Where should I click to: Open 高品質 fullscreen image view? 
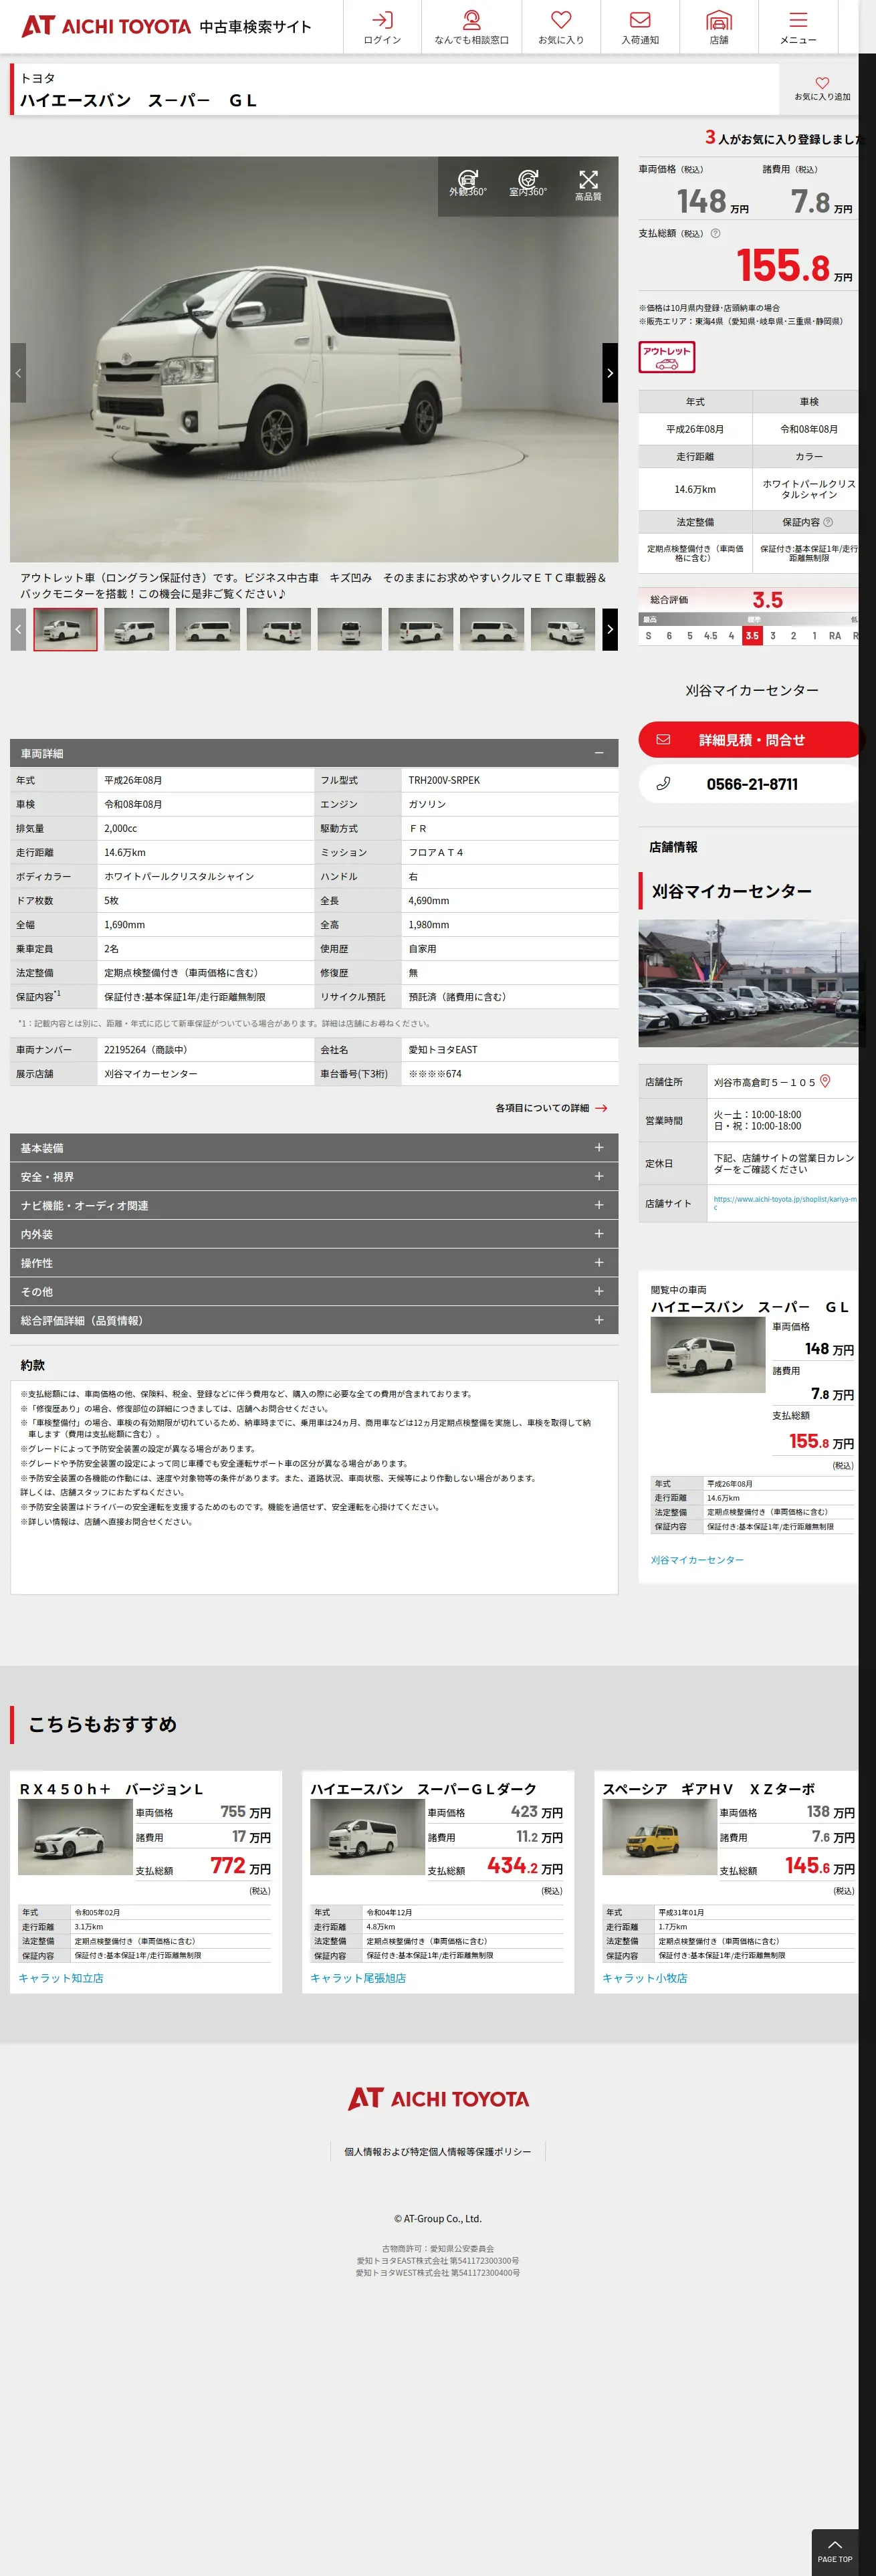point(588,184)
